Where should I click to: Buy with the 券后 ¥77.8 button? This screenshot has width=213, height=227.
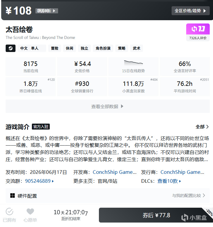tap(156, 215)
